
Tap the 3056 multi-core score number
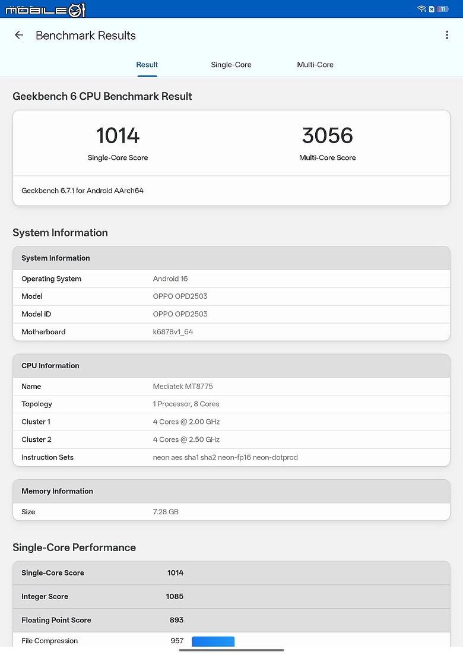point(327,136)
